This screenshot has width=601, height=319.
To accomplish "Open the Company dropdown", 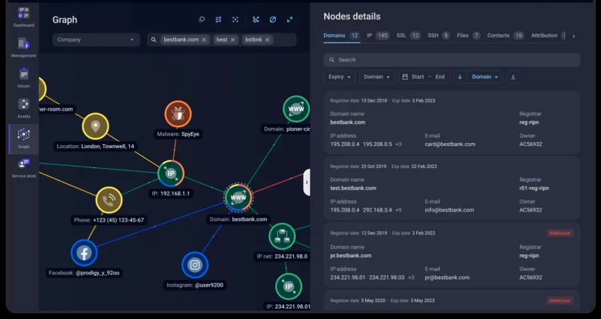I will click(96, 40).
